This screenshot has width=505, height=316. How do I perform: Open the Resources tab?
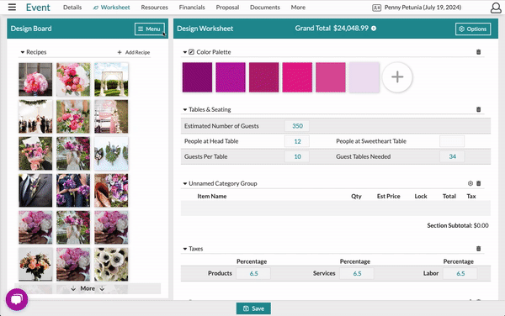(155, 7)
